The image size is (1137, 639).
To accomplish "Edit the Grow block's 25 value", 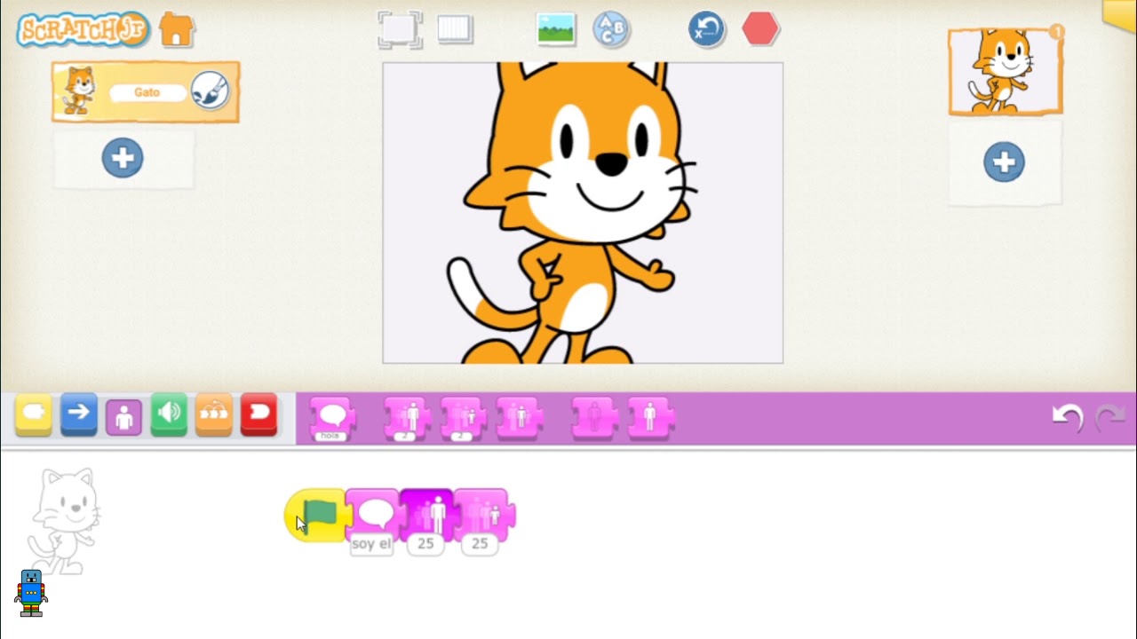I will pyautogui.click(x=425, y=544).
